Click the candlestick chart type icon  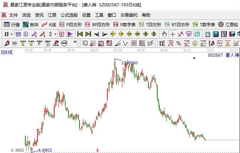pos(51,34)
